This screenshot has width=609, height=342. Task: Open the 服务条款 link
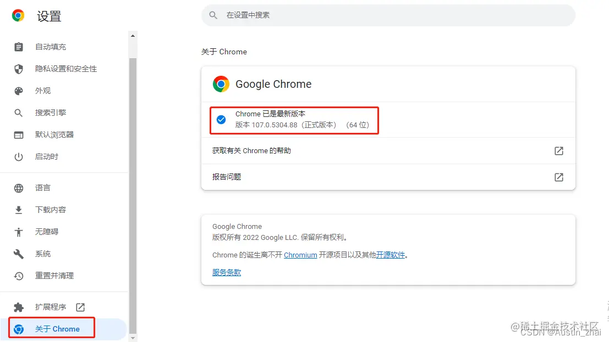tap(227, 273)
